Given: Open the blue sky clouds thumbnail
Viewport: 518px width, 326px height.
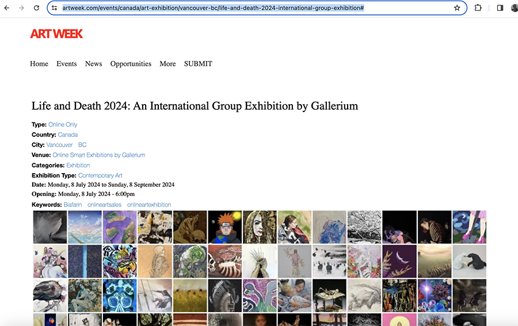Looking at the screenshot, I should (x=85, y=227).
